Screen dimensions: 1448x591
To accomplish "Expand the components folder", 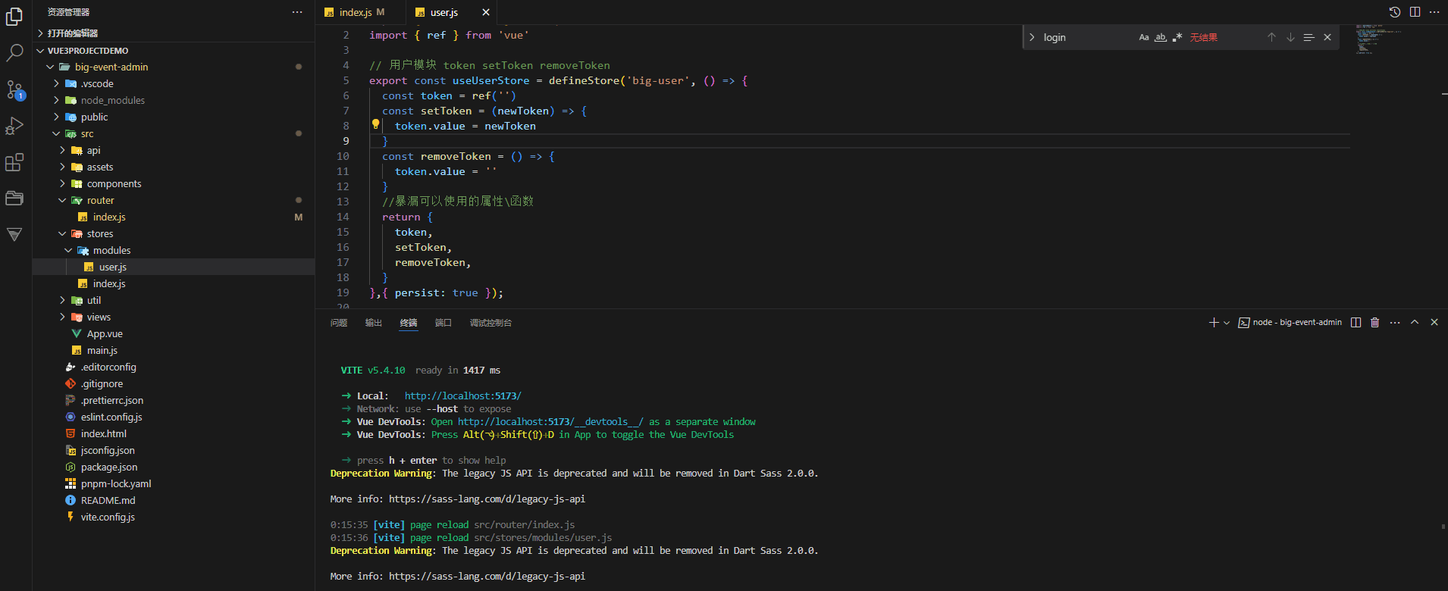I will tap(174, 183).
